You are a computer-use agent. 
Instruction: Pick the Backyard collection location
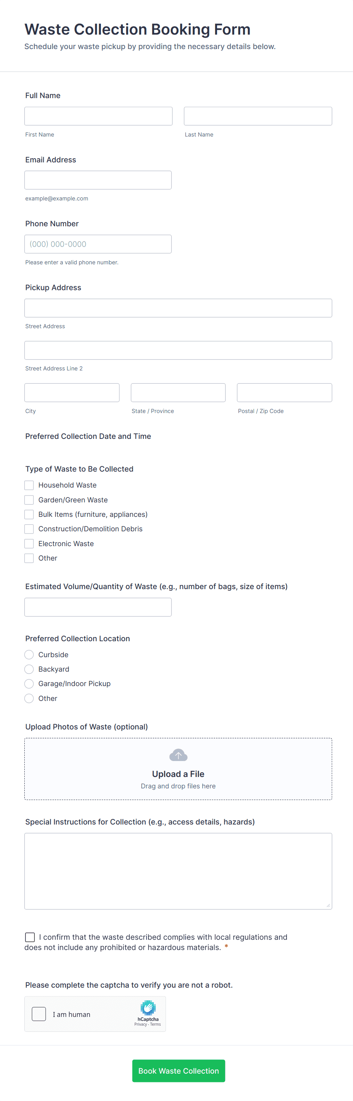coord(29,669)
